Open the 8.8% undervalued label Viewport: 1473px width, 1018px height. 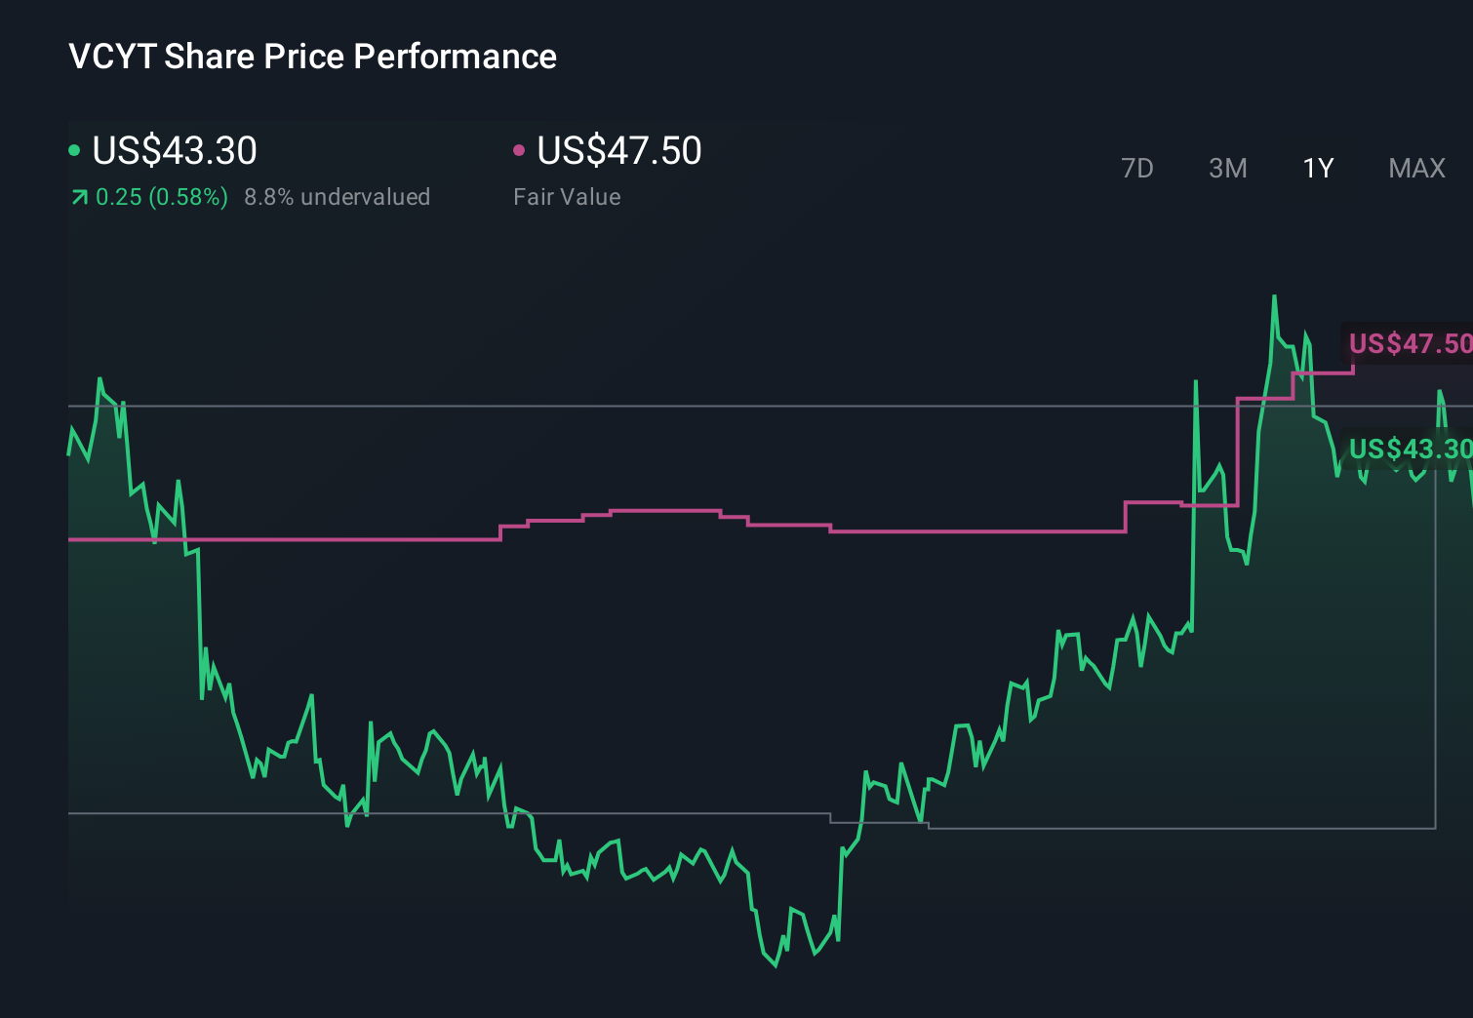pos(337,197)
